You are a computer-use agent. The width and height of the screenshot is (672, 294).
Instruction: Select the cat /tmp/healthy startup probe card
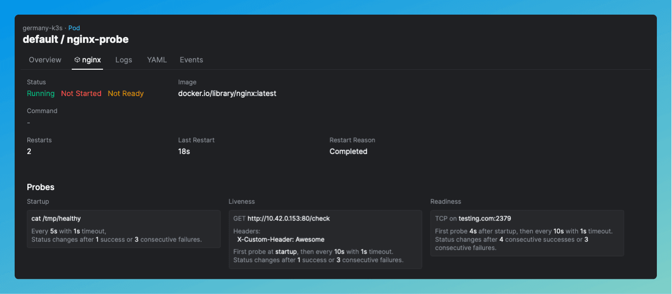click(124, 229)
